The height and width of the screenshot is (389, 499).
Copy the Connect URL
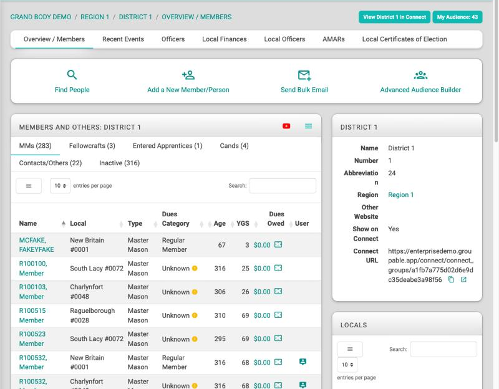tap(451, 279)
